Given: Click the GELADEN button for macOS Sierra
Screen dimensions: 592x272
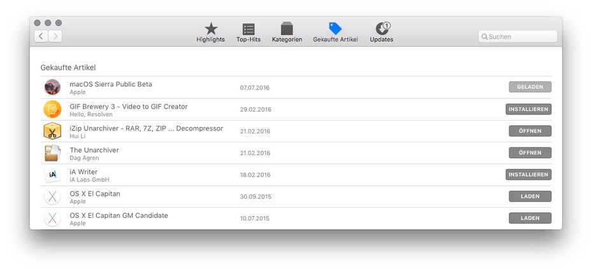Looking at the screenshot, I should pos(530,87).
